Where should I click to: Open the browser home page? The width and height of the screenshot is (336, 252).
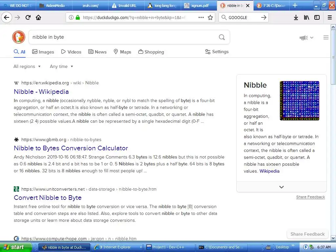point(38,17)
